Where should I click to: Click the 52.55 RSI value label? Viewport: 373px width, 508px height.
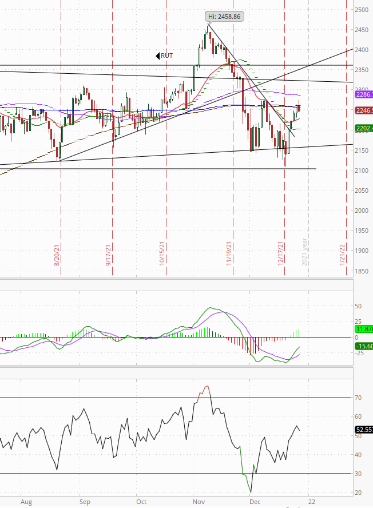point(364,430)
